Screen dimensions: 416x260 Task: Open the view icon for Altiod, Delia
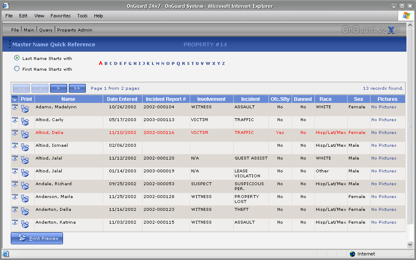[15, 133]
